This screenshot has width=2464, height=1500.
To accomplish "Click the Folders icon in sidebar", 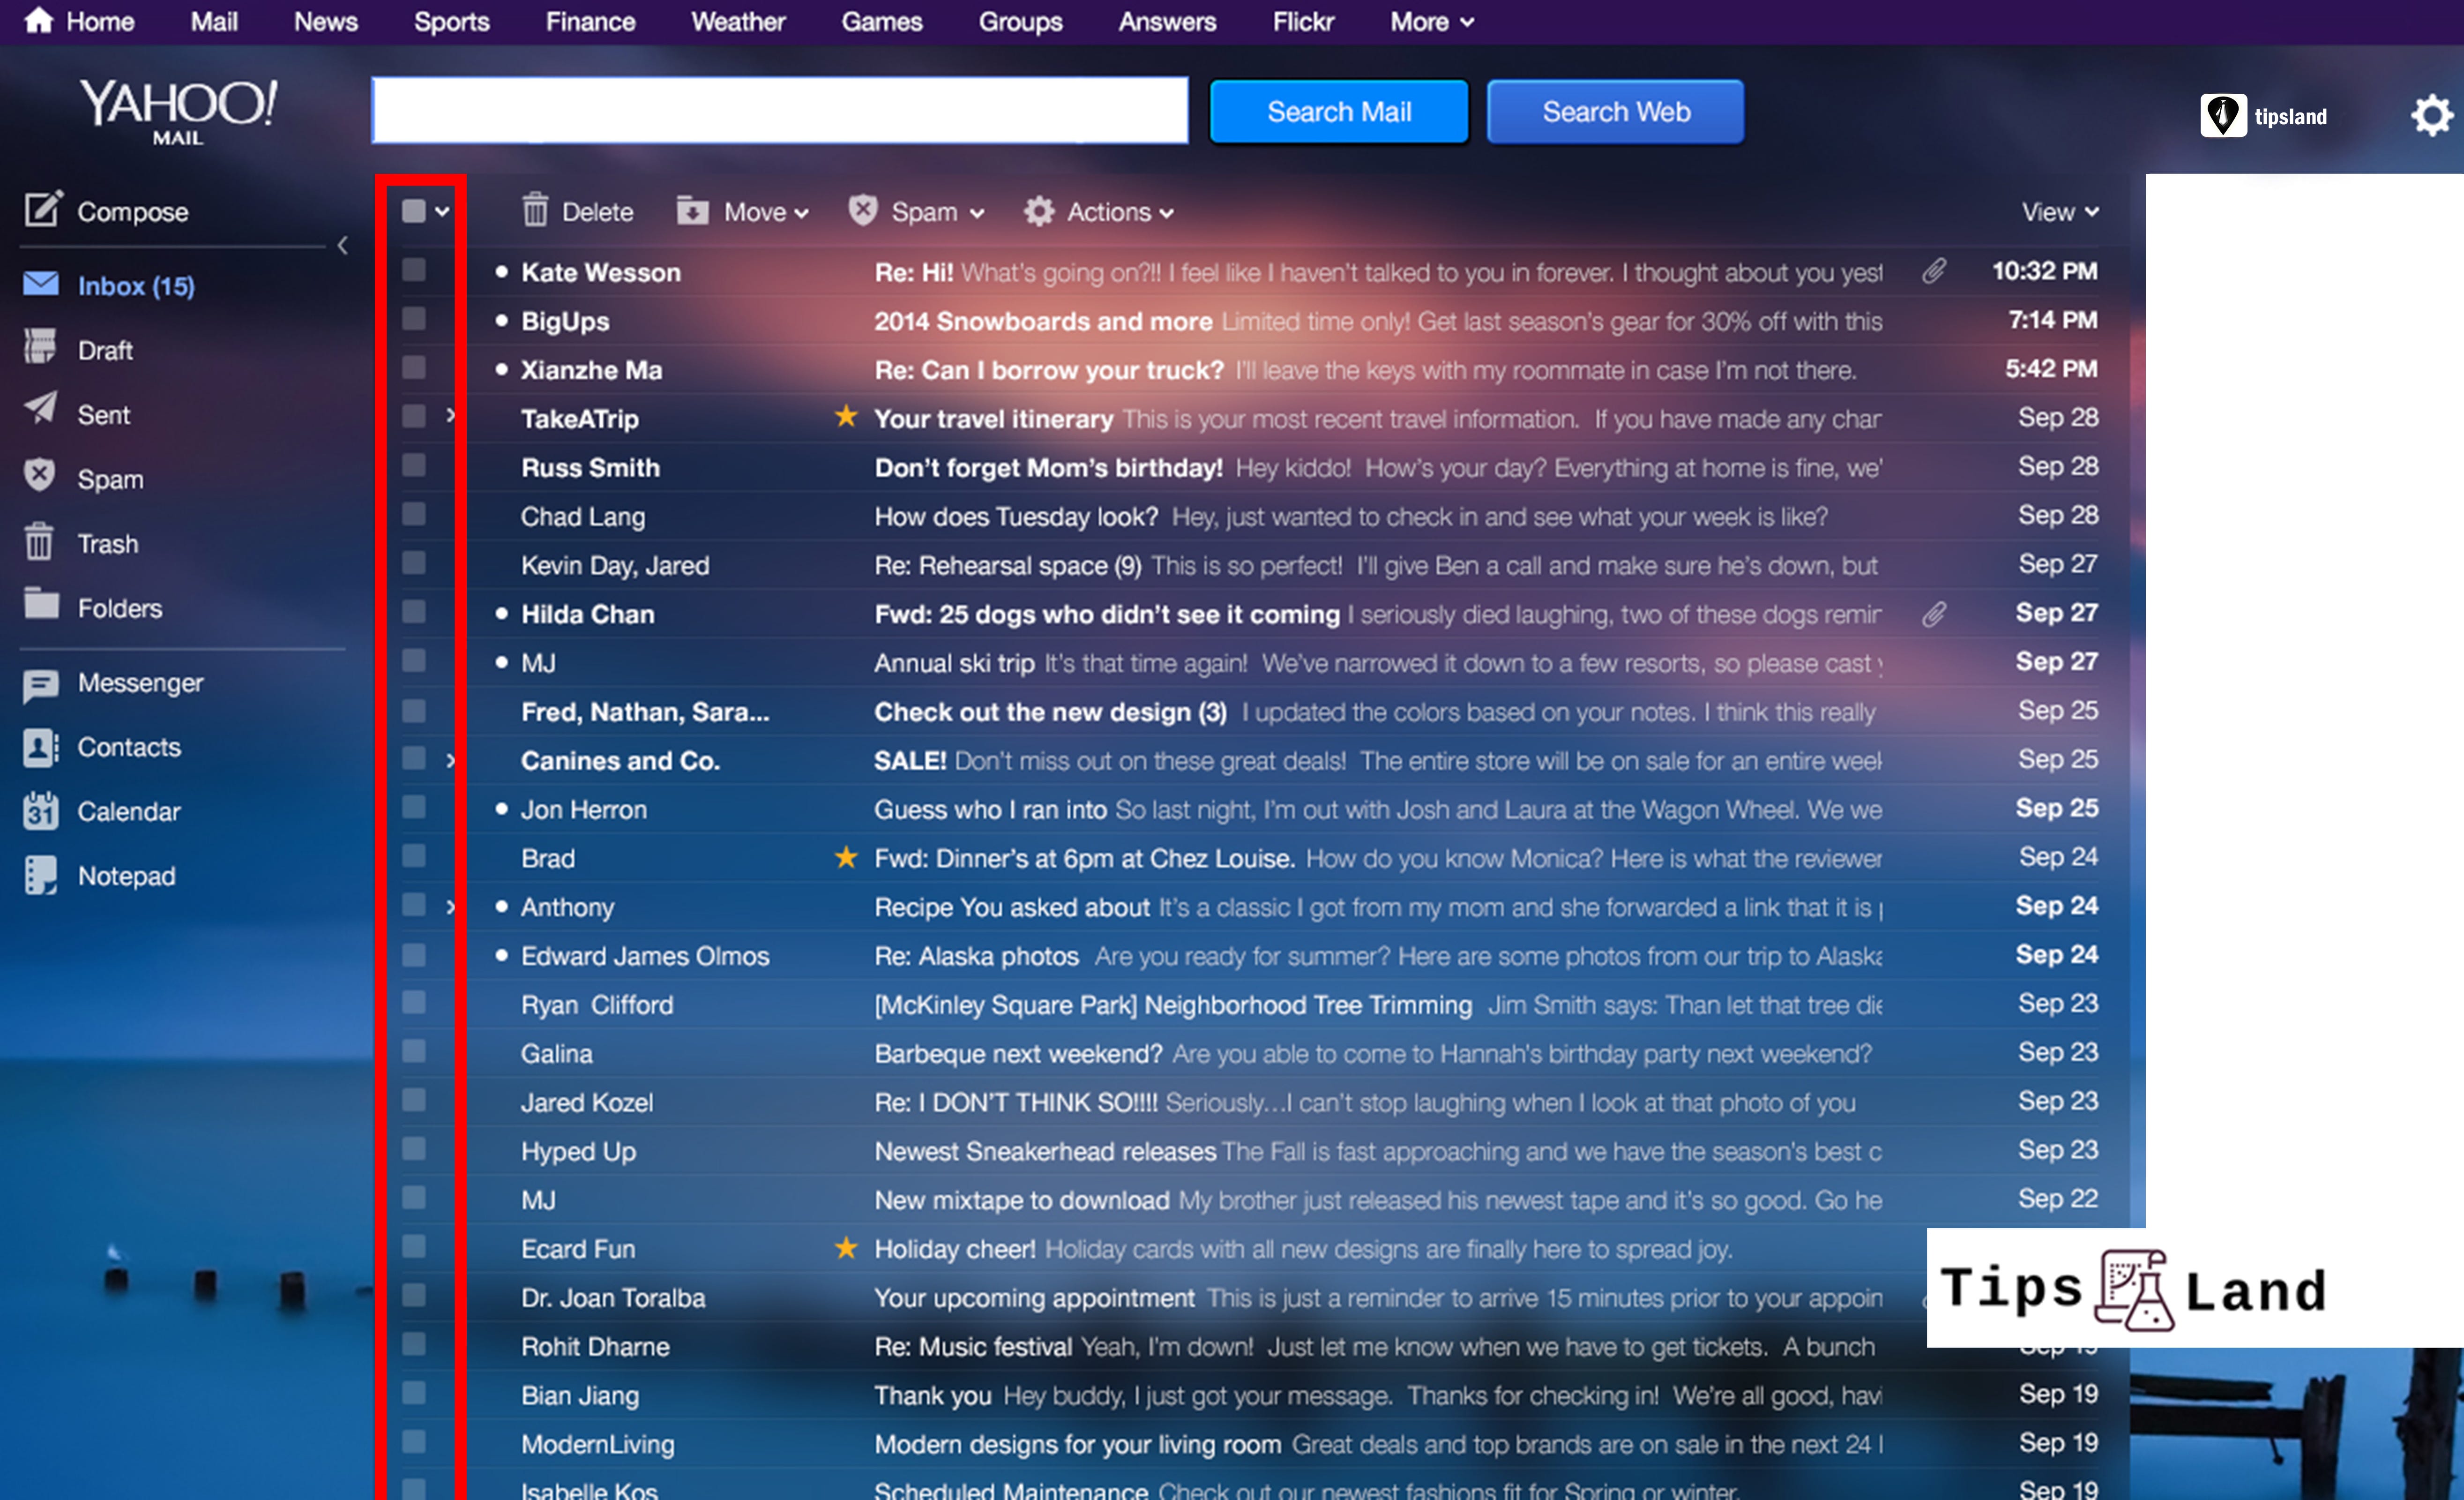I will click(x=41, y=604).
